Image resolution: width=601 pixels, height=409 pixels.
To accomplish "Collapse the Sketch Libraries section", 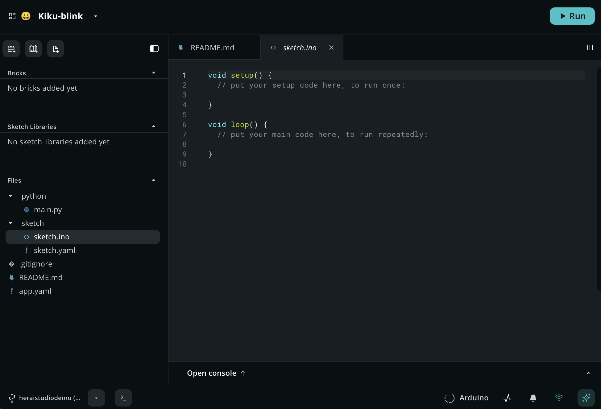I will pos(154,126).
